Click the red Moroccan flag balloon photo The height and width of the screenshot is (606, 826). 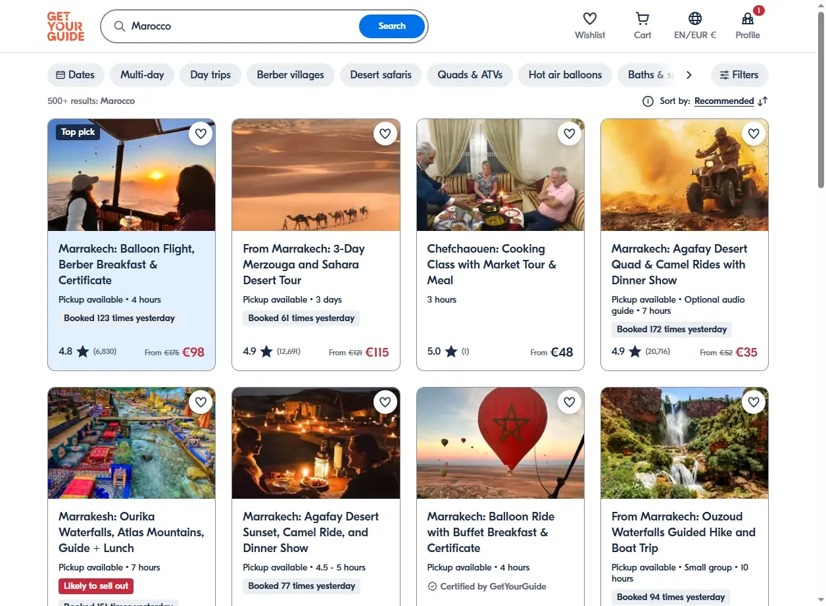pyautogui.click(x=500, y=443)
